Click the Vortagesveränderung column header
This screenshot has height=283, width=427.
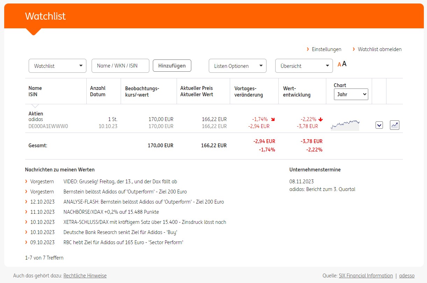pos(249,92)
